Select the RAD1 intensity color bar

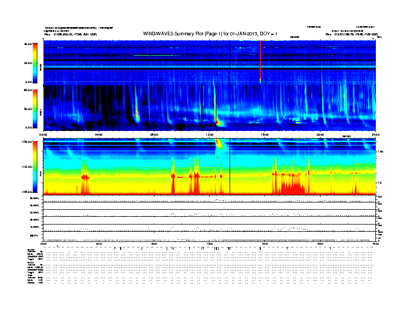pos(35,109)
